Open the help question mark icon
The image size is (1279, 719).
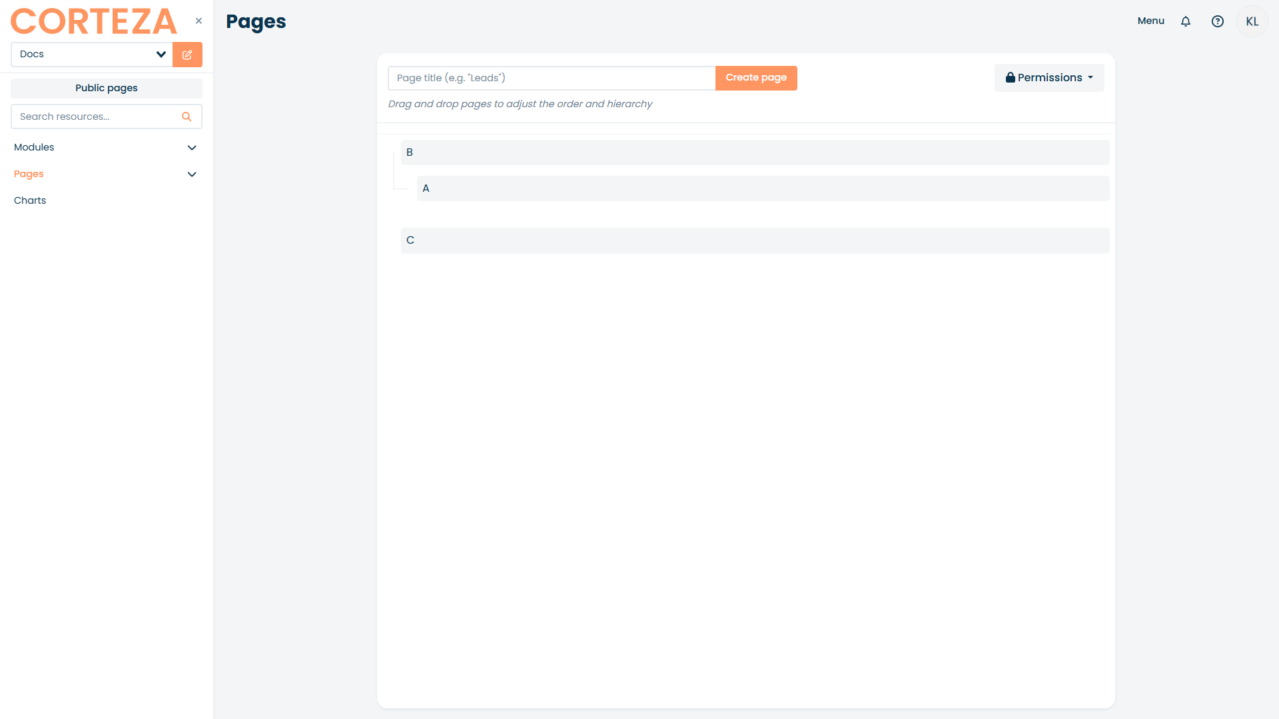[x=1218, y=21]
